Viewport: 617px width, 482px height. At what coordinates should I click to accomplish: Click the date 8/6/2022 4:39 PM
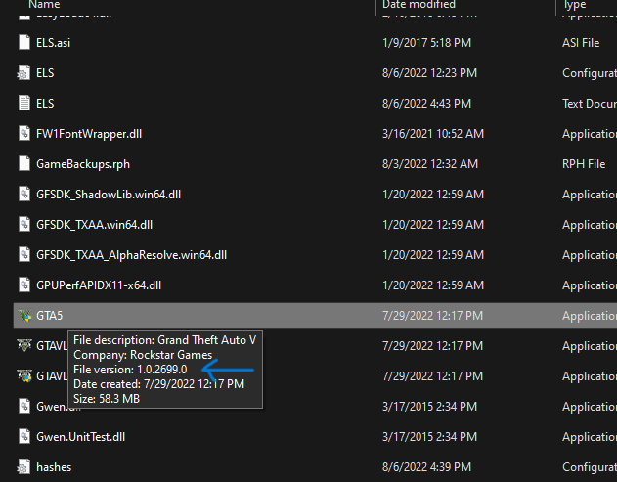[426, 467]
